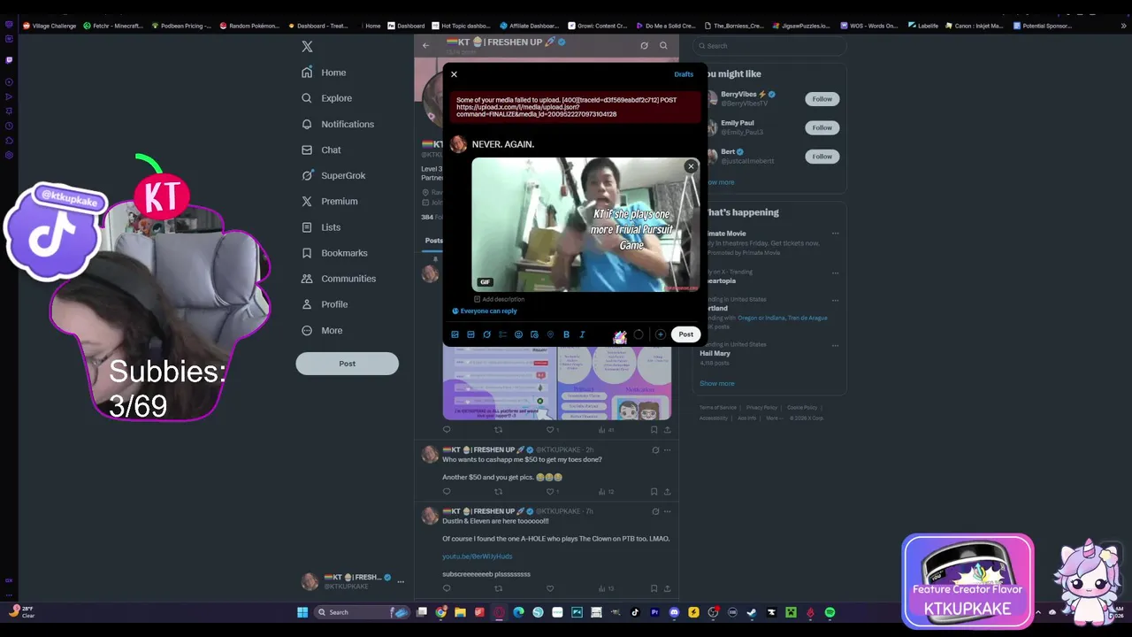Open Steam from the taskbar

[752, 612]
